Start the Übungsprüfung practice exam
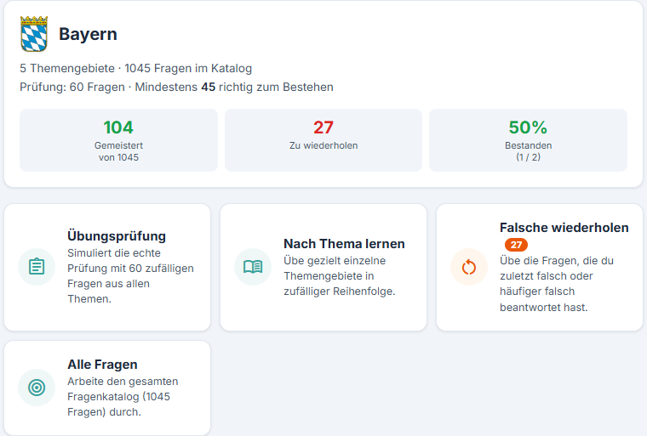This screenshot has height=436, width=647. click(x=107, y=267)
